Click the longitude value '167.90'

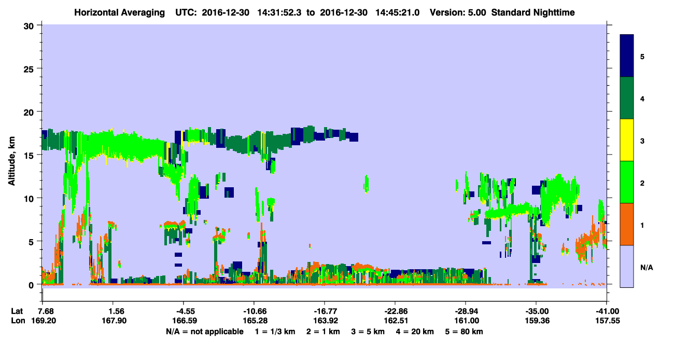pyautogui.click(x=114, y=321)
